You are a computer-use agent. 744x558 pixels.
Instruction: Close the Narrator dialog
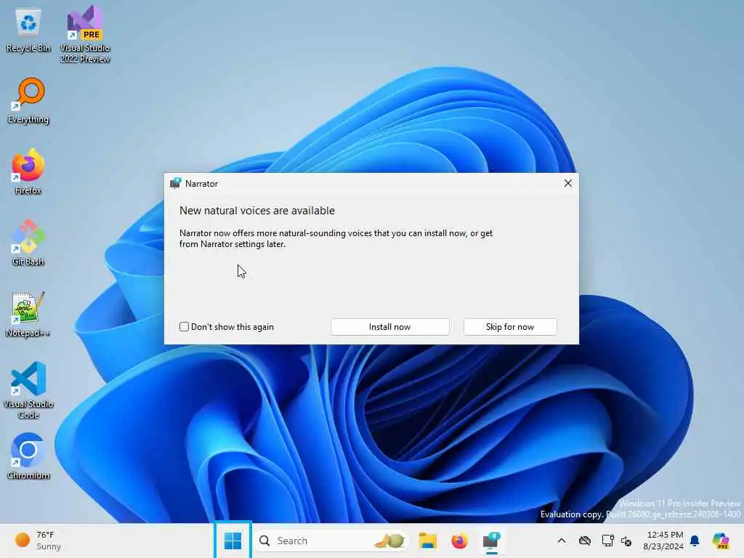[x=567, y=183]
